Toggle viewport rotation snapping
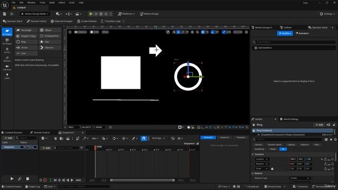Image resolution: width=338 pixels, height=190 pixels. (x=212, y=32)
